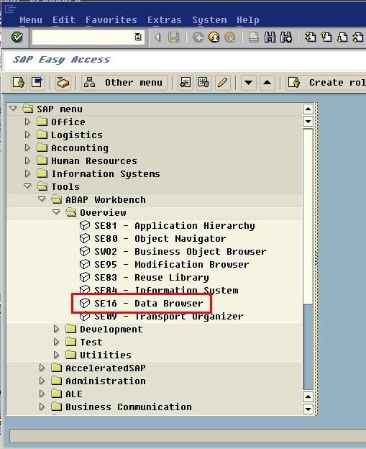Click the Next Page icon

point(342,37)
